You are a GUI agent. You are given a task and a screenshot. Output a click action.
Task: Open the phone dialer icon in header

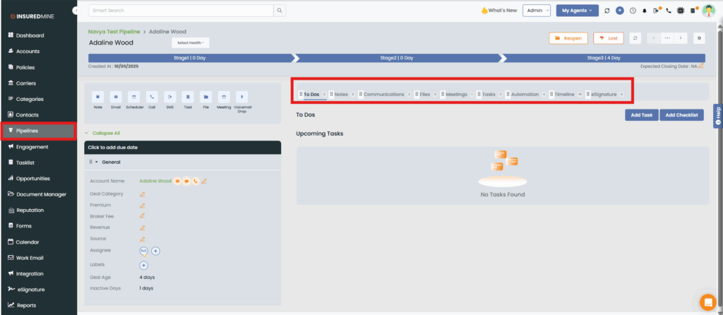point(669,11)
